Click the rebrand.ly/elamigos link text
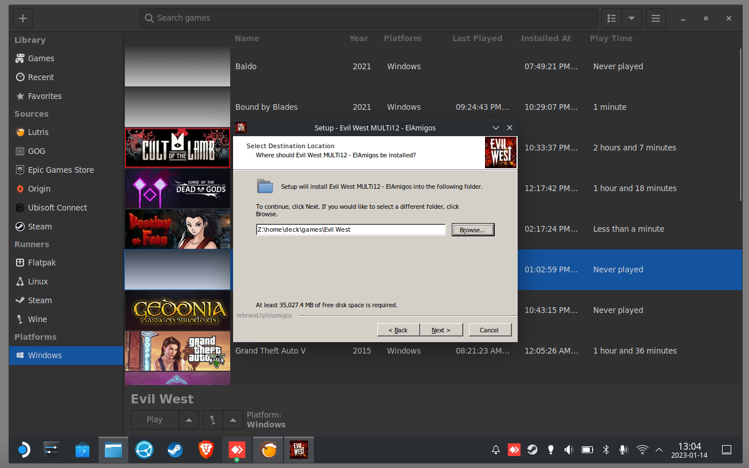This screenshot has width=749, height=468. click(x=264, y=315)
